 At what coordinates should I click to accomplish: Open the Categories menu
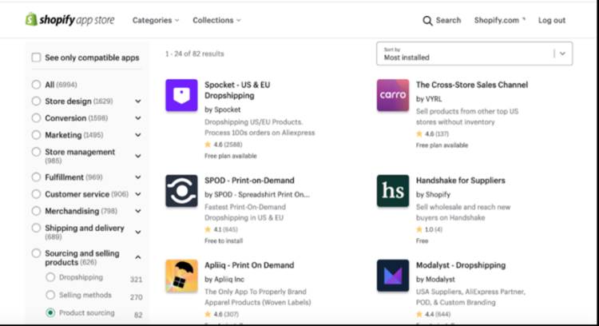click(x=156, y=20)
